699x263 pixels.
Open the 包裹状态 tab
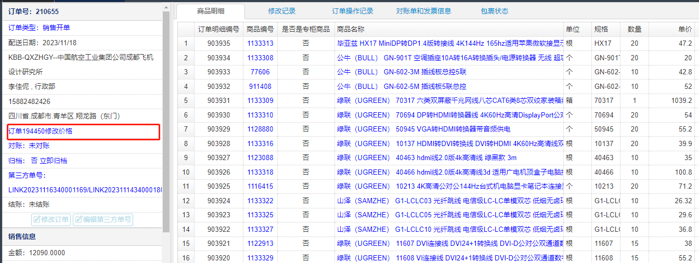click(495, 11)
